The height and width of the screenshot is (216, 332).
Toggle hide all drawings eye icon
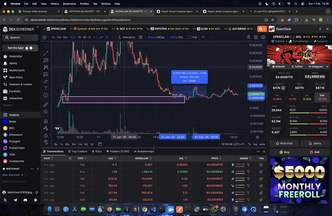point(46,142)
